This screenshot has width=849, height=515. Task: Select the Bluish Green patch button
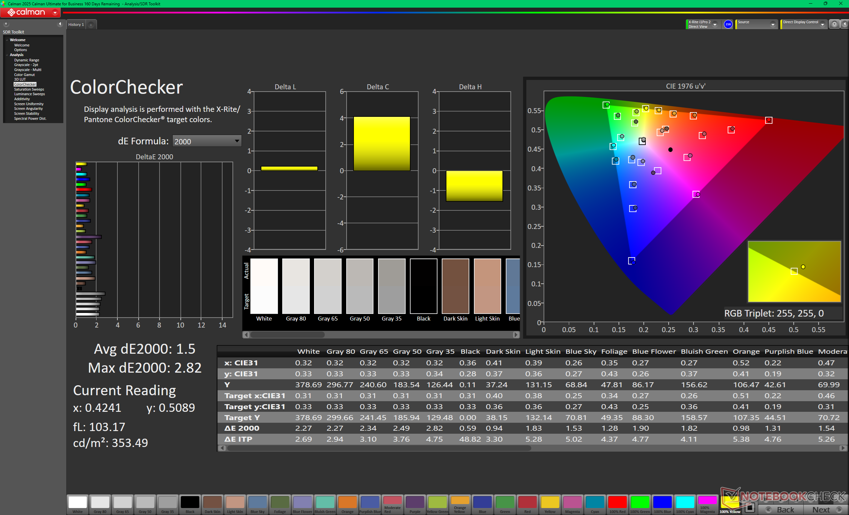[x=325, y=504]
